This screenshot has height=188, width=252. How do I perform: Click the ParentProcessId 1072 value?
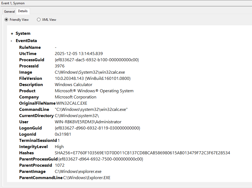click(60, 165)
